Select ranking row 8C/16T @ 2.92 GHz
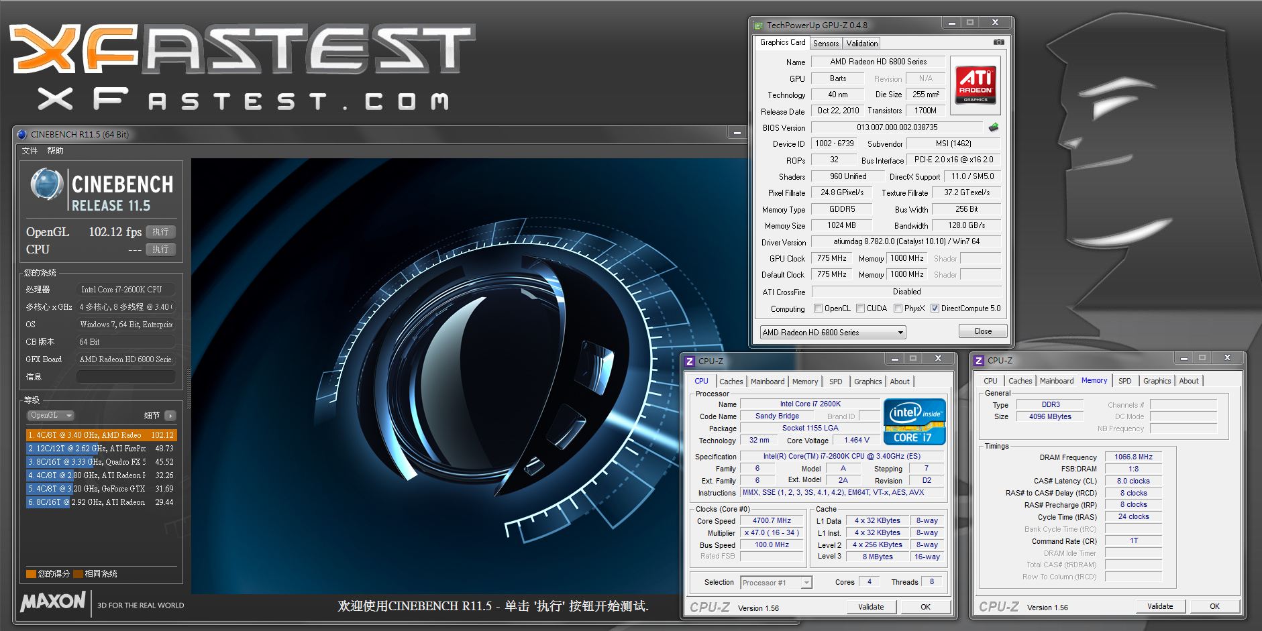The image size is (1262, 631). (x=101, y=502)
